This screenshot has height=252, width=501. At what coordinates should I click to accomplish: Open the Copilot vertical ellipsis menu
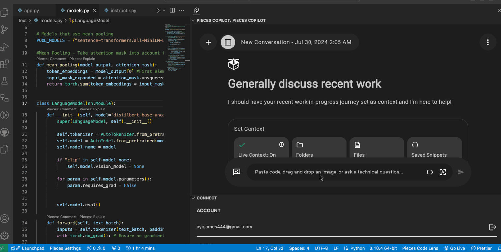[488, 42]
